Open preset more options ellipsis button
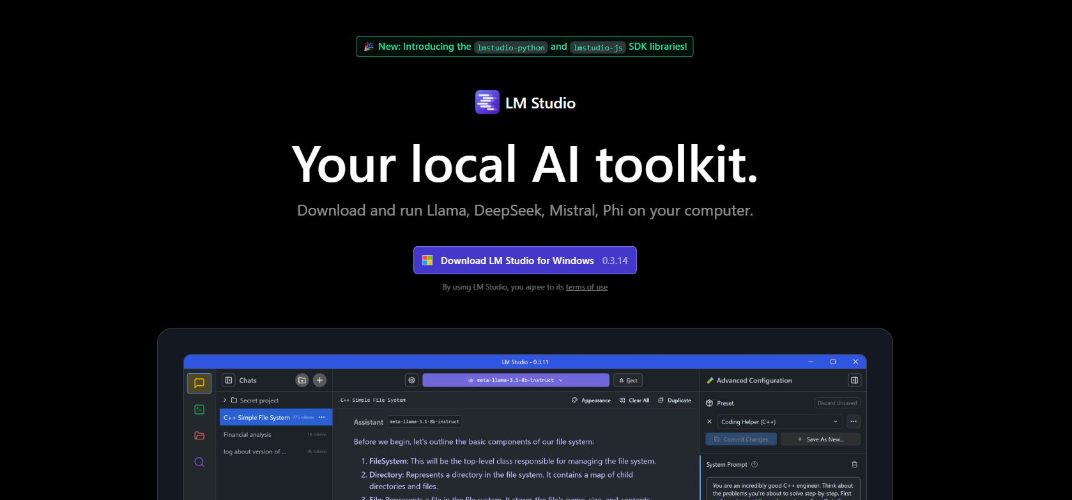1072x500 pixels. point(854,422)
